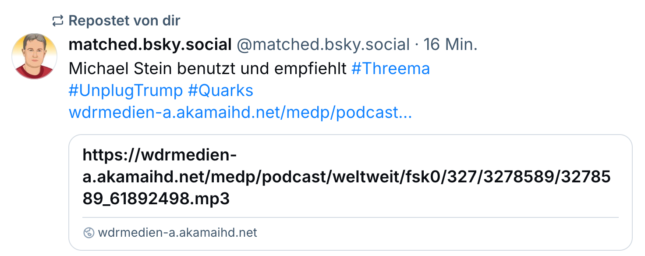645x256 pixels.
Task: Click the #Quarks hashtag
Action: [x=220, y=91]
